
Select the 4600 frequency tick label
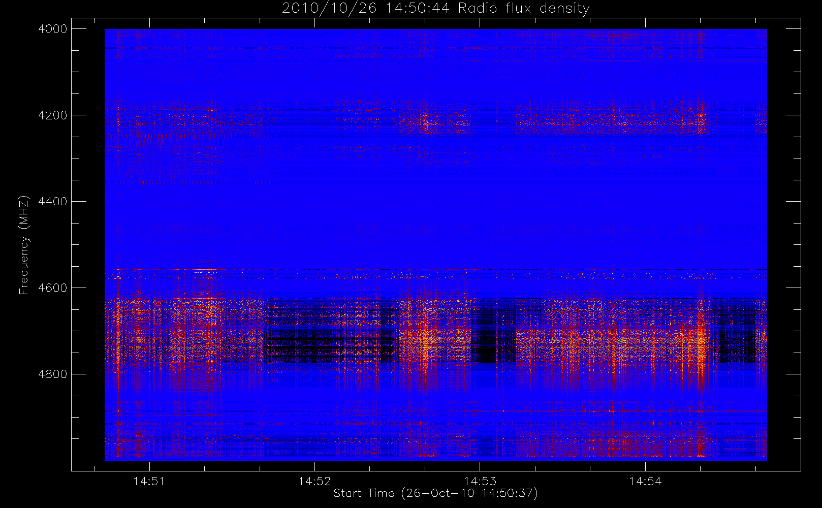tap(53, 288)
